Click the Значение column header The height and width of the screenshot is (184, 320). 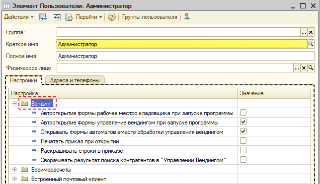pyautogui.click(x=274, y=93)
